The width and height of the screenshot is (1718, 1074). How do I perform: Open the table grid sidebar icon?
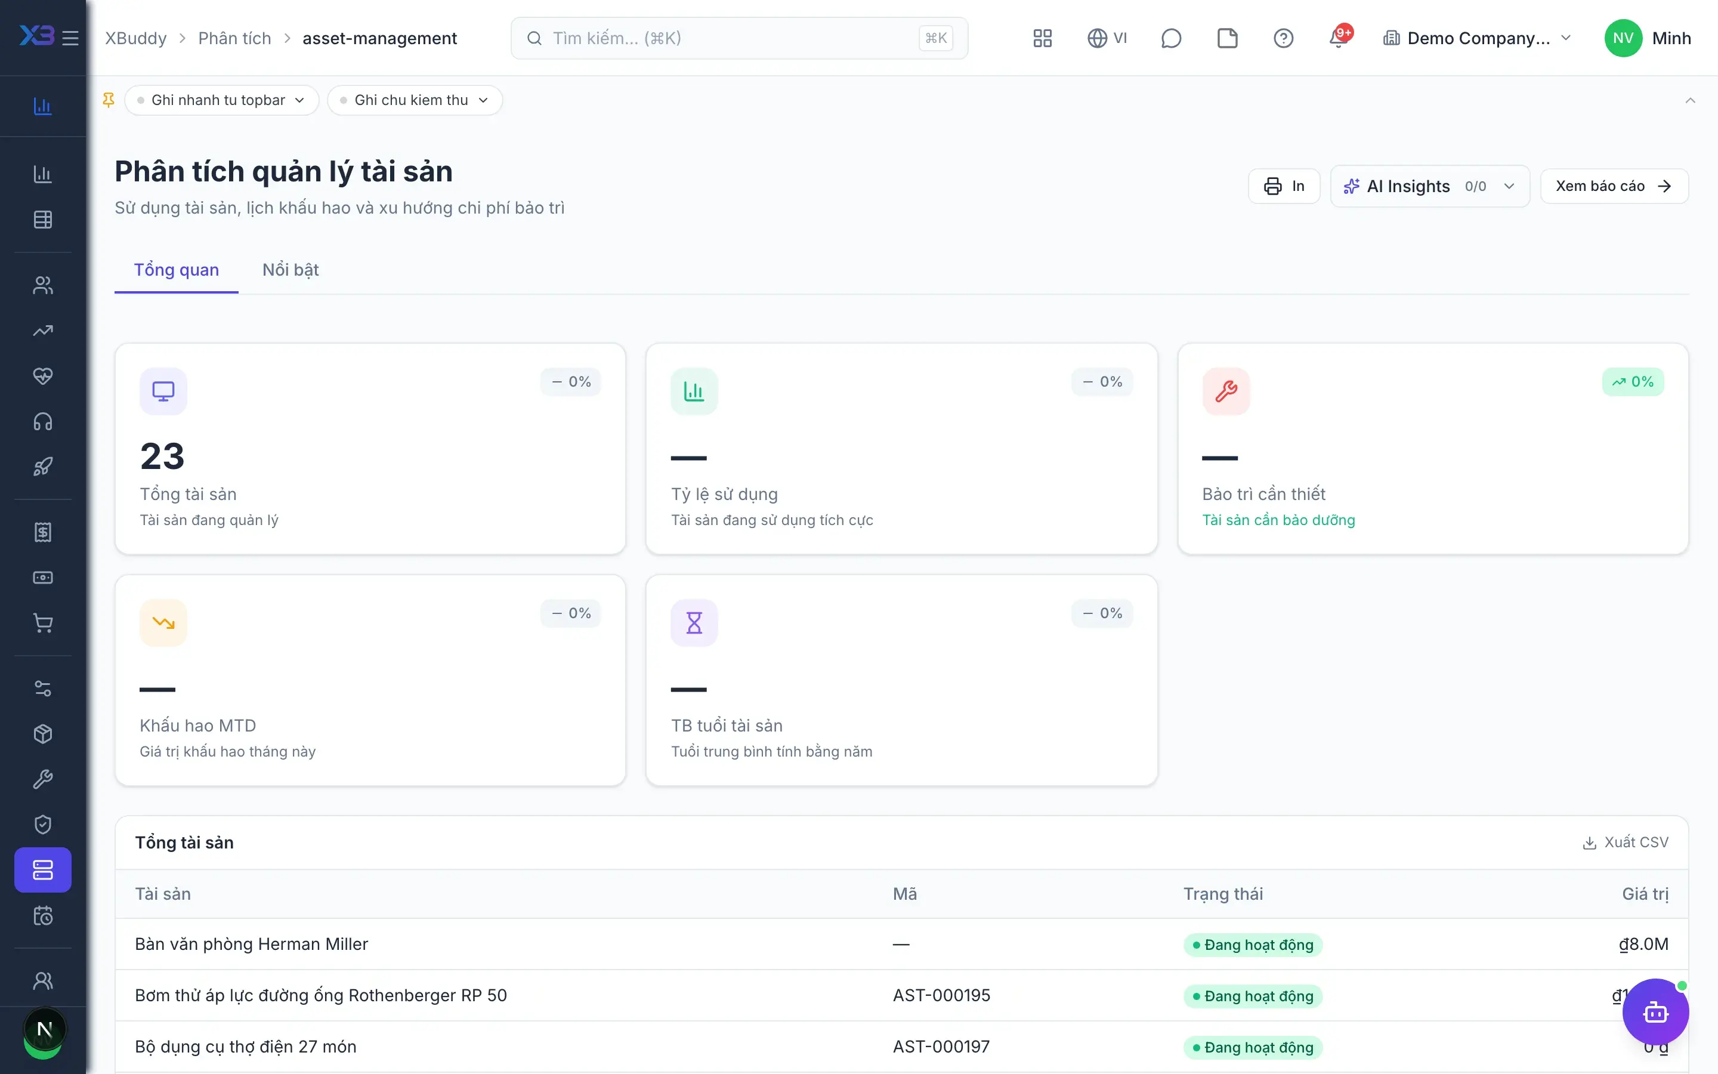tap(42, 220)
